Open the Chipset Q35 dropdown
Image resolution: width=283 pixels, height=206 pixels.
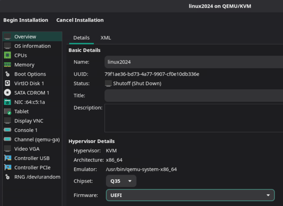pyautogui.click(x=121, y=181)
